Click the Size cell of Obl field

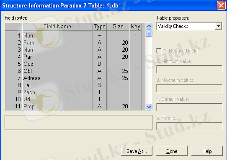(118, 71)
